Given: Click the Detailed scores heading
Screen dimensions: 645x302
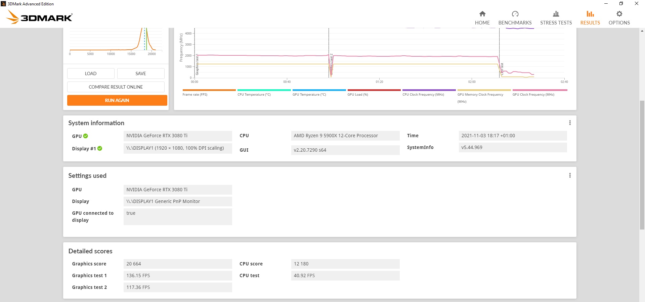Looking at the screenshot, I should click(x=90, y=251).
